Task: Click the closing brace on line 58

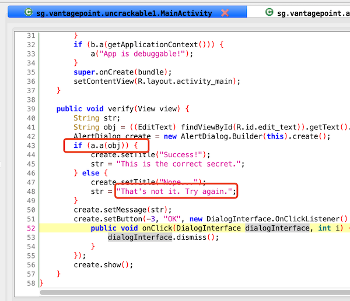Action: [41, 284]
